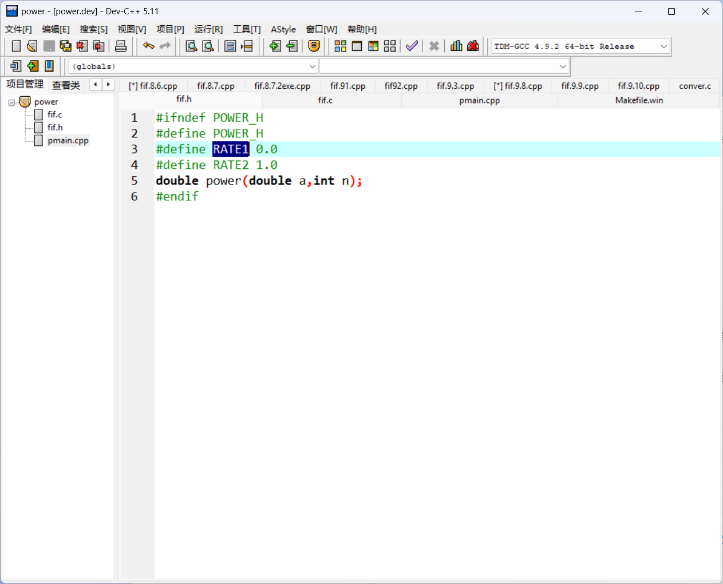Click the right sidebar tab scroll arrow

108,85
